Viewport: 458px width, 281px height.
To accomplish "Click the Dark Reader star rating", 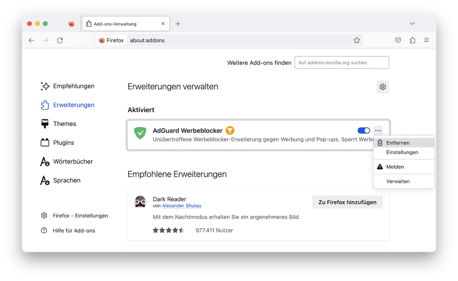I will point(168,230).
